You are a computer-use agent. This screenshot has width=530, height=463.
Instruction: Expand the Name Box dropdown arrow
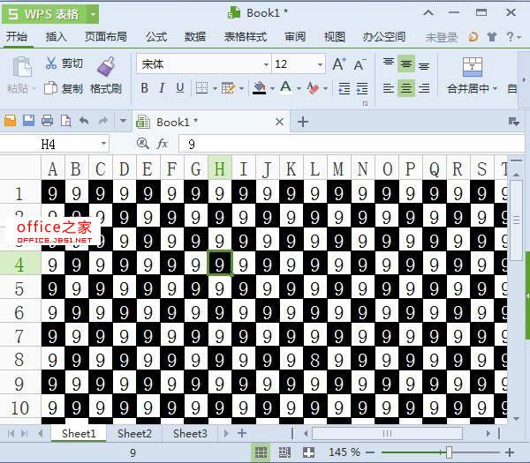point(103,144)
